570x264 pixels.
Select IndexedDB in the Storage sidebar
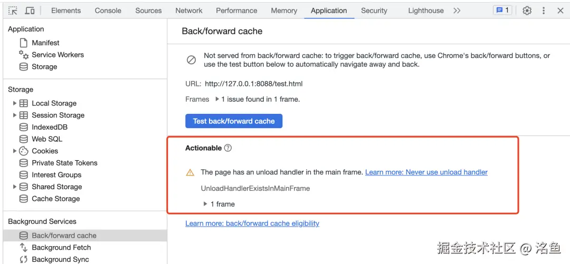(49, 127)
